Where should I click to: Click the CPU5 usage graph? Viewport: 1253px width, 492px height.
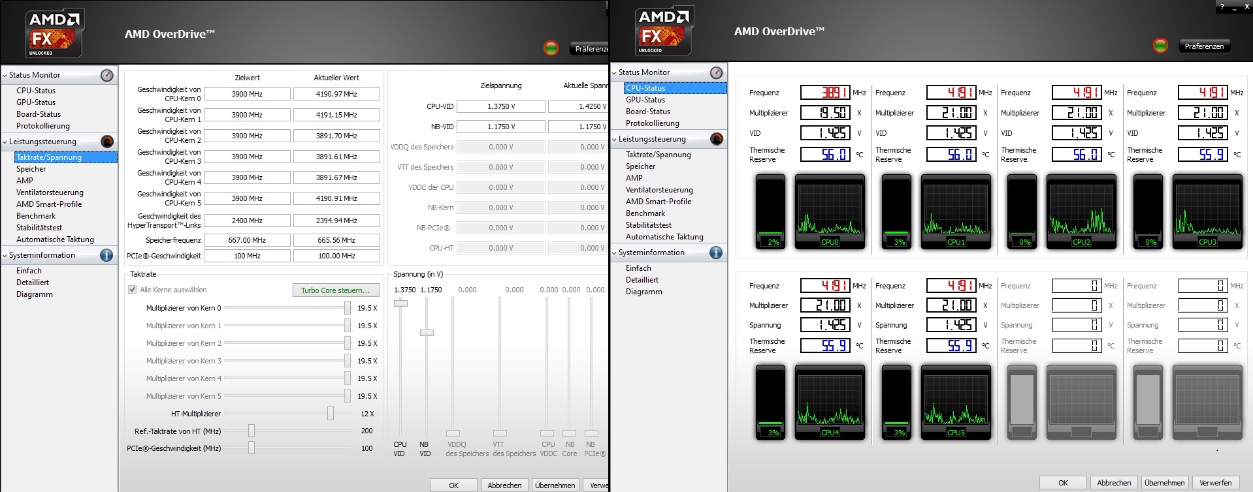point(956,403)
